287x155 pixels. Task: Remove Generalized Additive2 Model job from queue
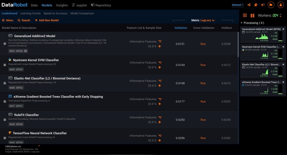(x=283, y=29)
